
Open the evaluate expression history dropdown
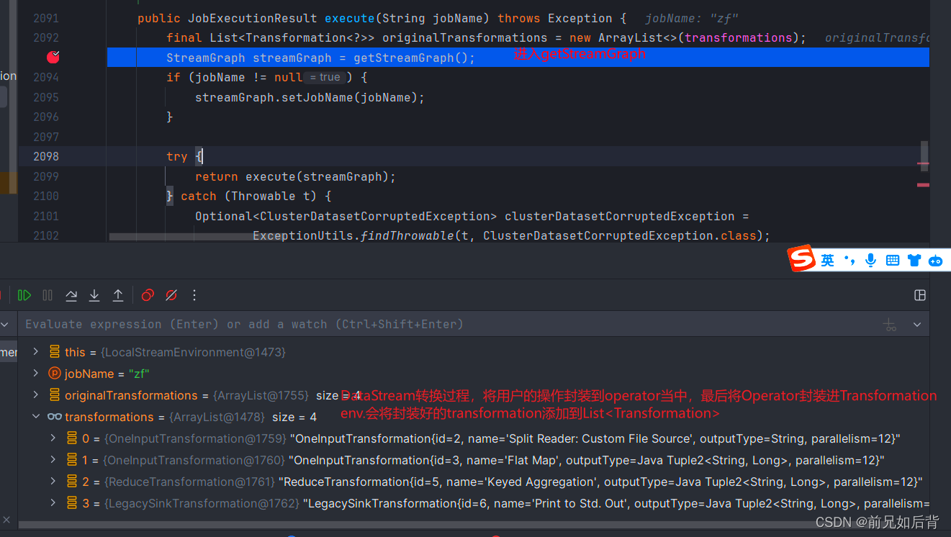click(917, 325)
